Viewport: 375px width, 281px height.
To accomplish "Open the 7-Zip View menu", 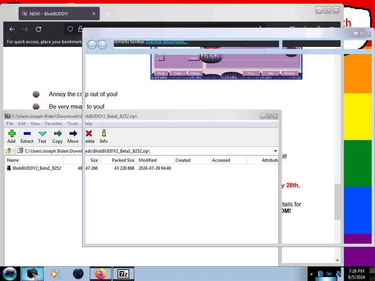I will (35, 124).
